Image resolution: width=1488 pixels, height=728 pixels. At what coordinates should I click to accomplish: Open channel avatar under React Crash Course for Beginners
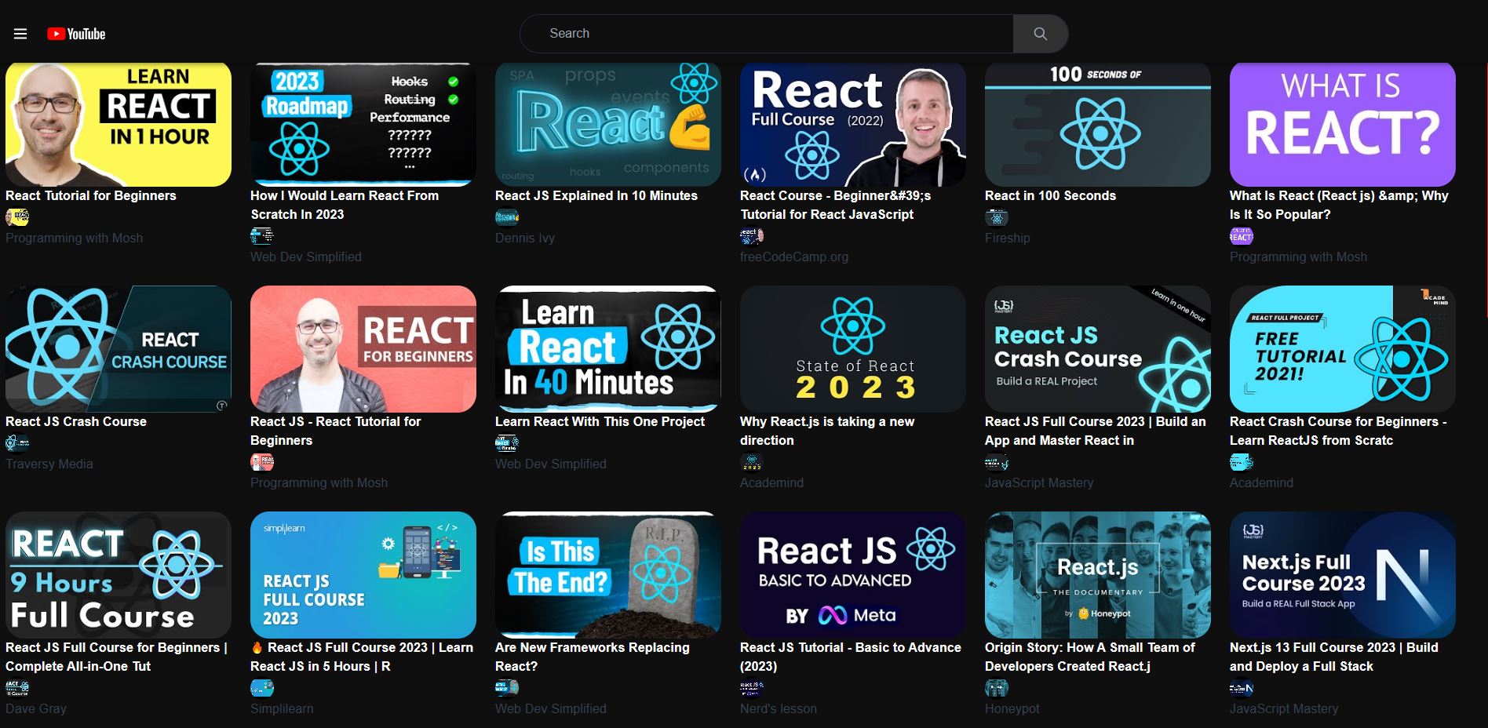[x=1242, y=462]
